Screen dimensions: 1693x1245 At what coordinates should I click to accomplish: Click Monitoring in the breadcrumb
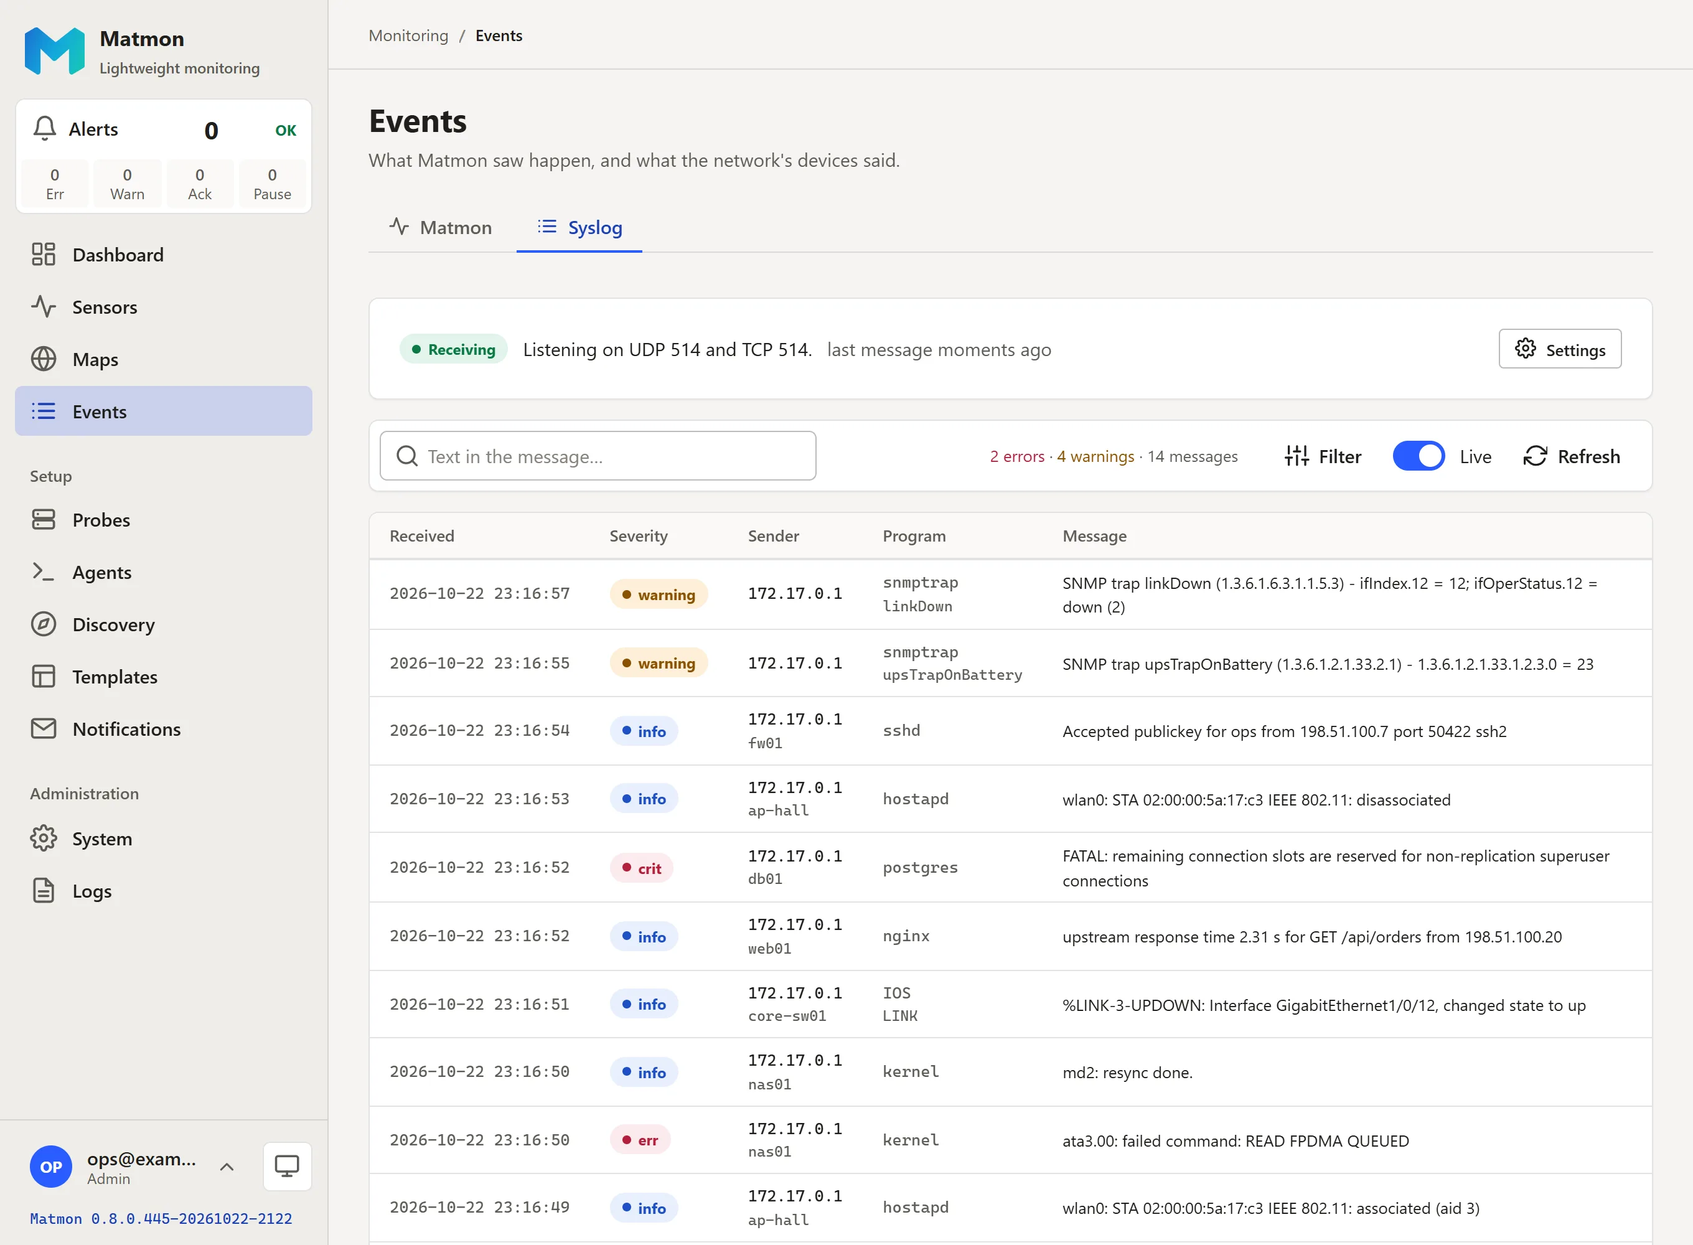click(x=408, y=35)
